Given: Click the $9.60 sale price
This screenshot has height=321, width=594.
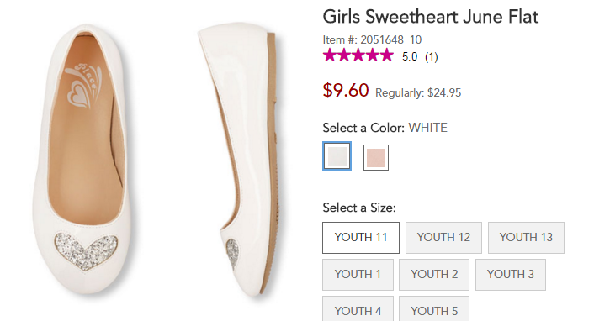Looking at the screenshot, I should (346, 91).
